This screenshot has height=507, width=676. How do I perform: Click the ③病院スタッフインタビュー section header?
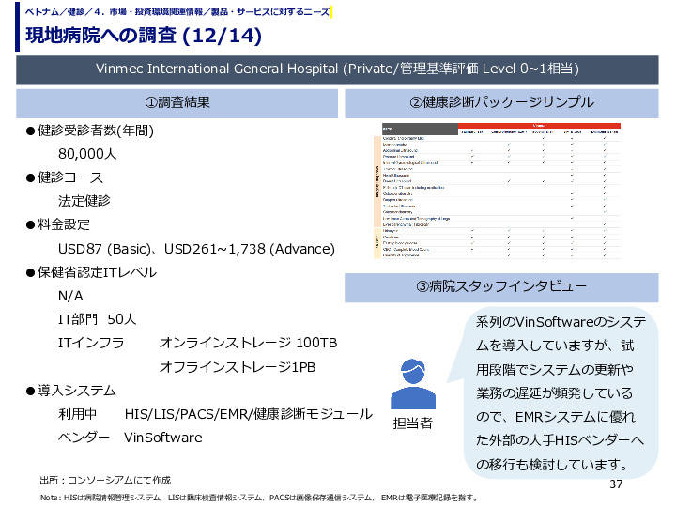501,287
